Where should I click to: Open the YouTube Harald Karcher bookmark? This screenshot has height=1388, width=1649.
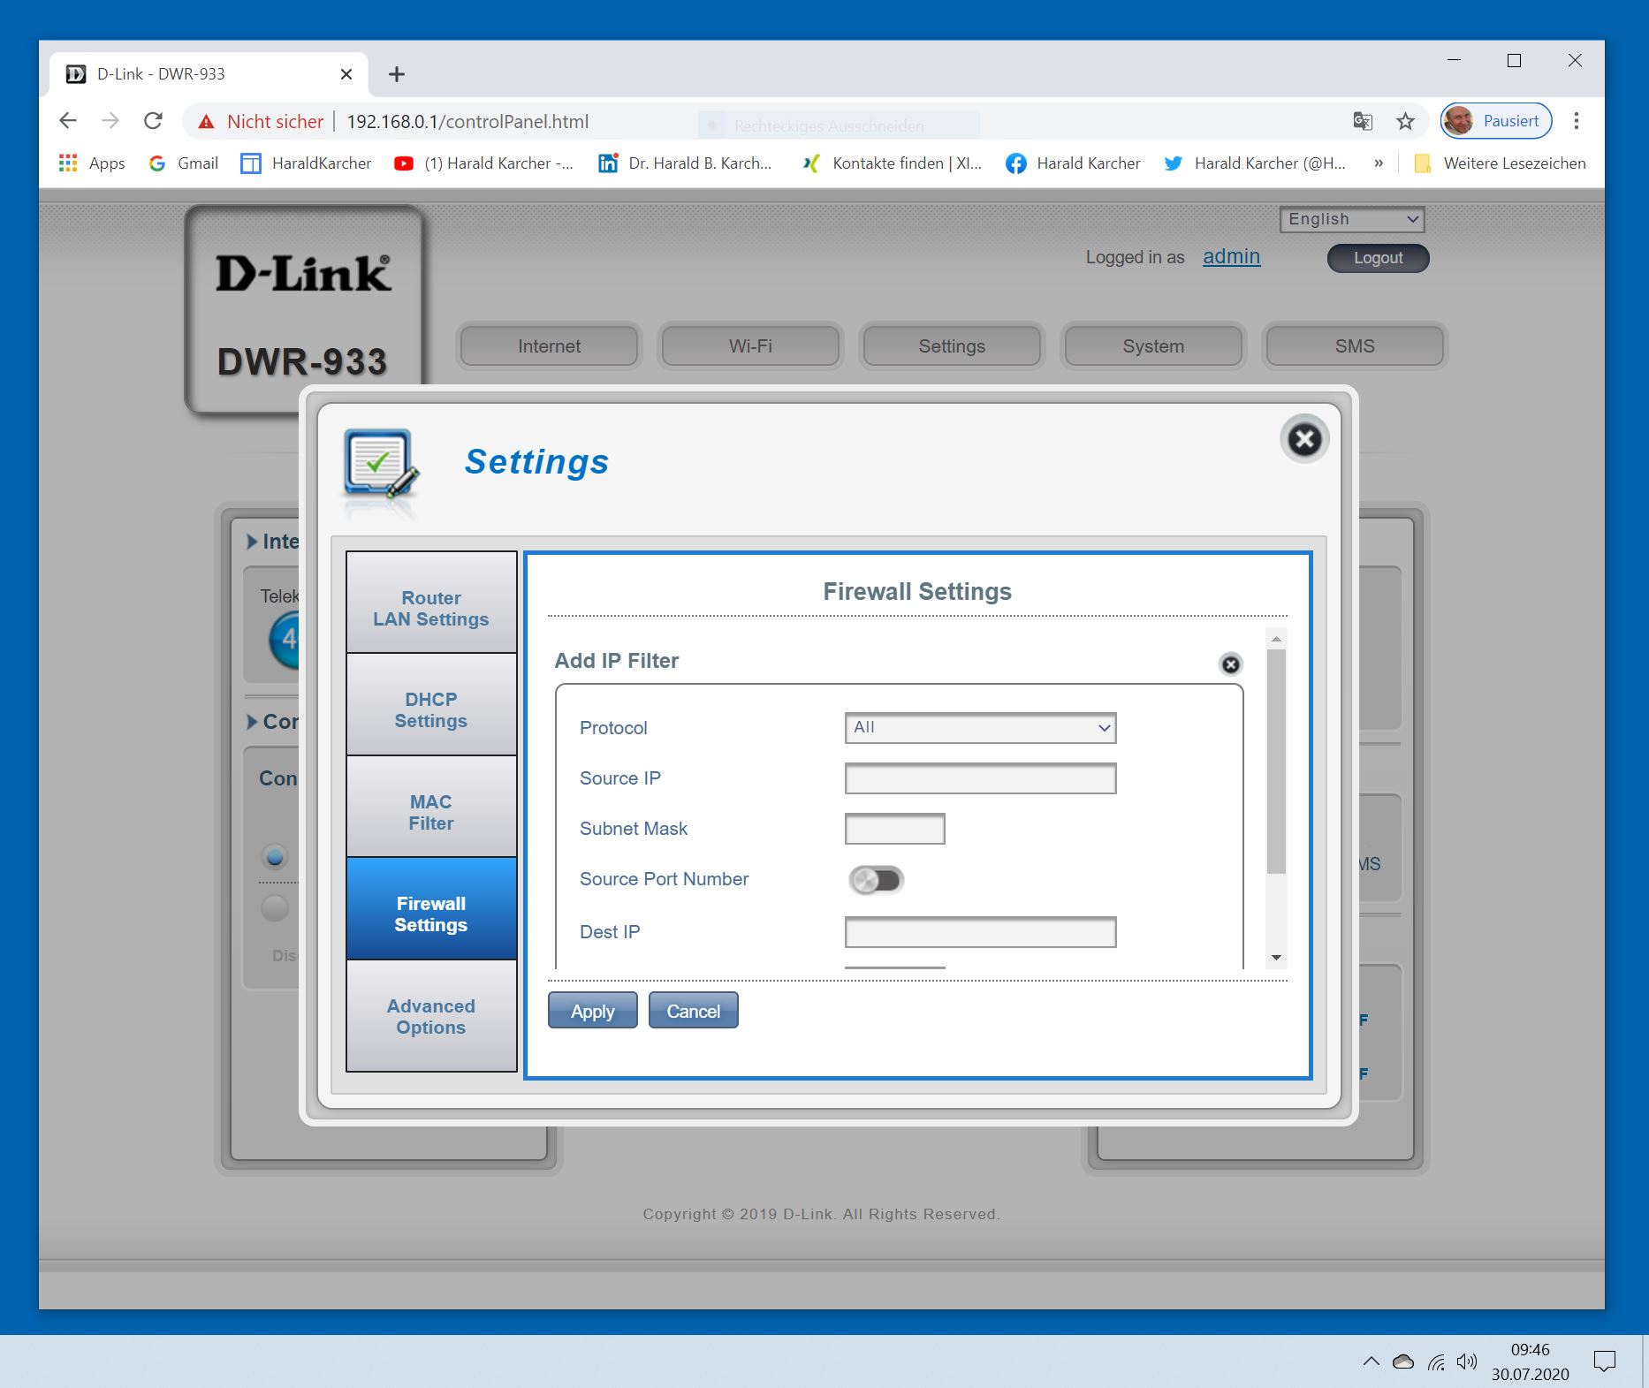click(483, 163)
